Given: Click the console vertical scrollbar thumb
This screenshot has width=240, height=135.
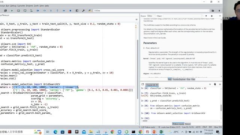Looking at the screenshot, I should (x=221, y=108).
